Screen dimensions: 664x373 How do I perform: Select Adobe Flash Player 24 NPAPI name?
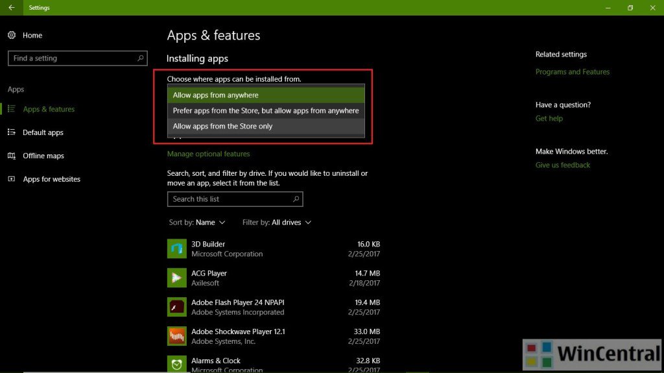click(237, 302)
